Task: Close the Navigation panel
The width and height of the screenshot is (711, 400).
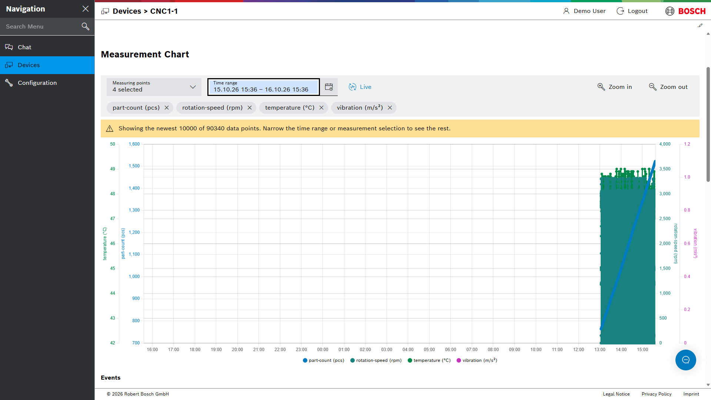Action: [x=86, y=9]
